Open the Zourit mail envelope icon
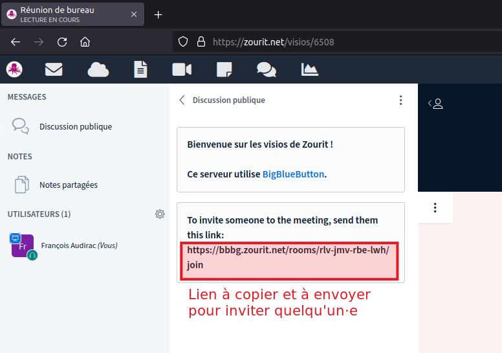This screenshot has width=502, height=353. [x=54, y=69]
